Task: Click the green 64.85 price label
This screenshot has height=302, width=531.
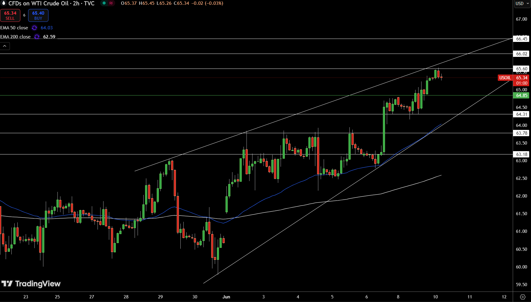Action: coord(521,95)
